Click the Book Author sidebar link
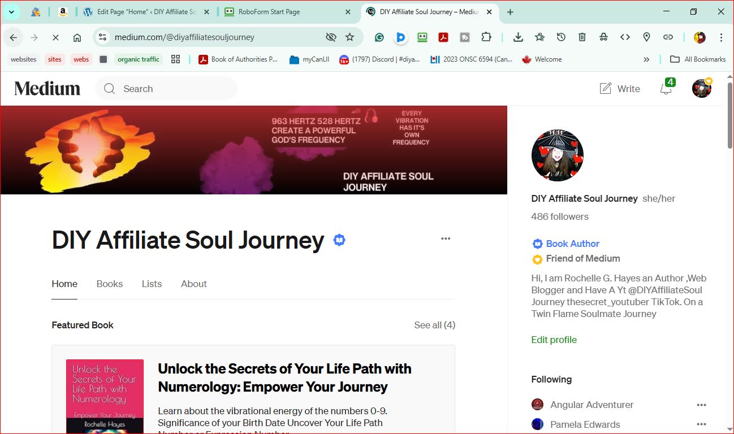 572,244
